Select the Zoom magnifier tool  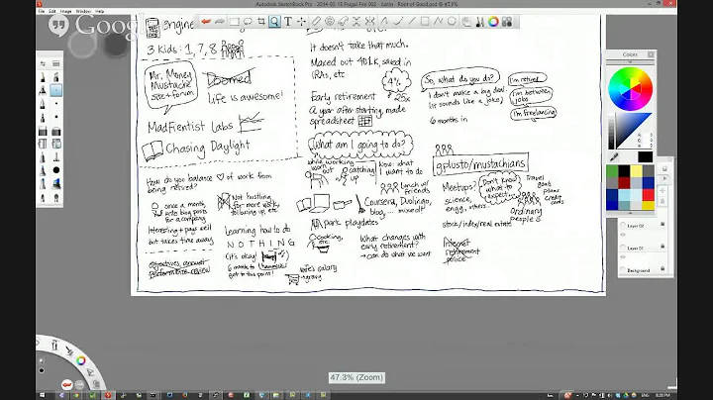coord(274,22)
